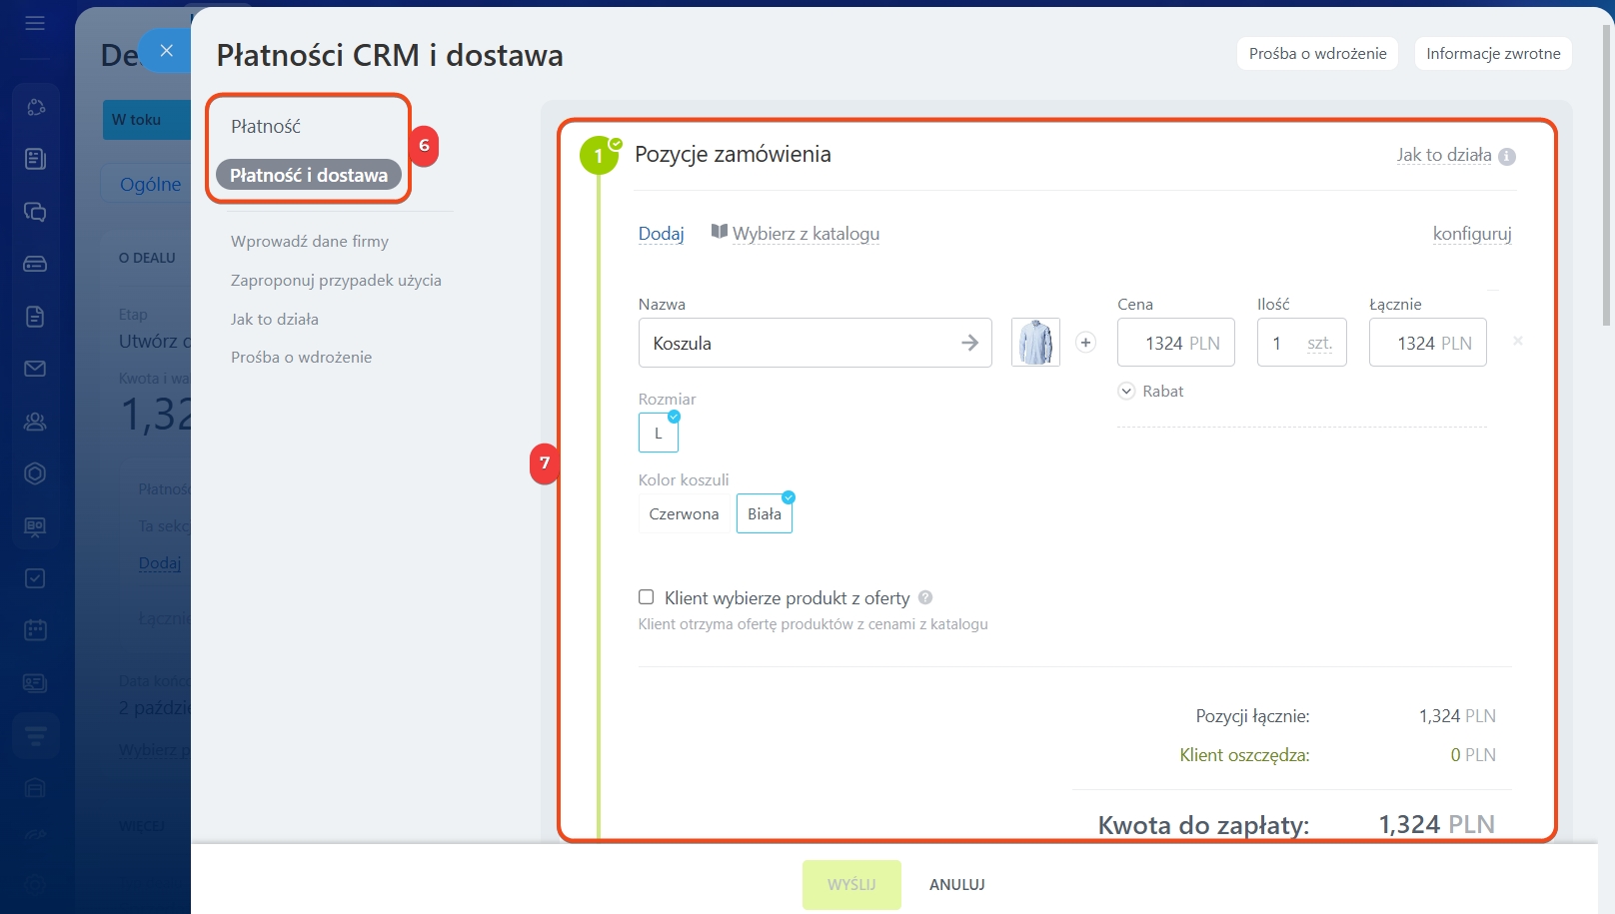Choose the Czerwona shirt color

684,513
